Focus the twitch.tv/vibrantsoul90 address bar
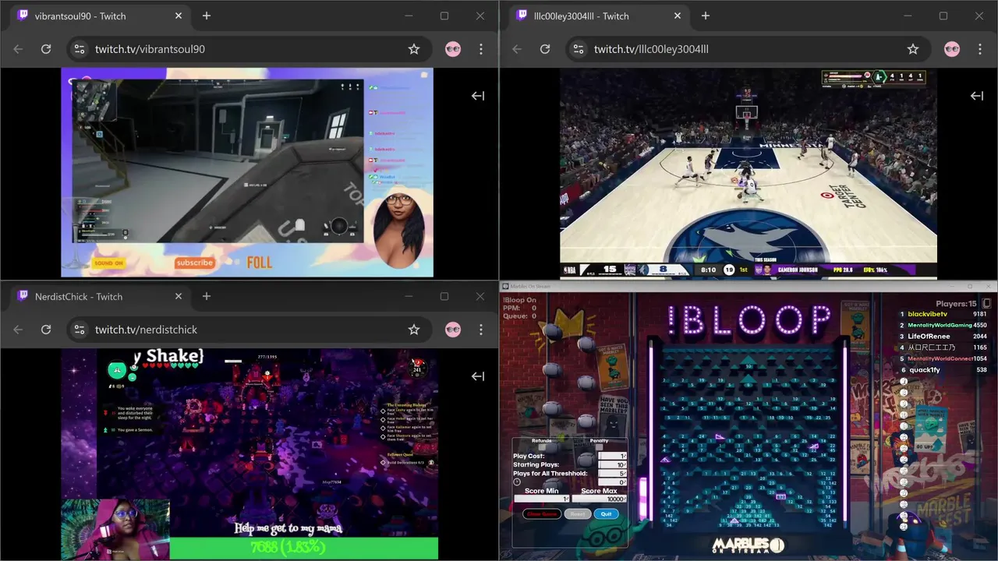This screenshot has height=561, width=998. pos(249,49)
